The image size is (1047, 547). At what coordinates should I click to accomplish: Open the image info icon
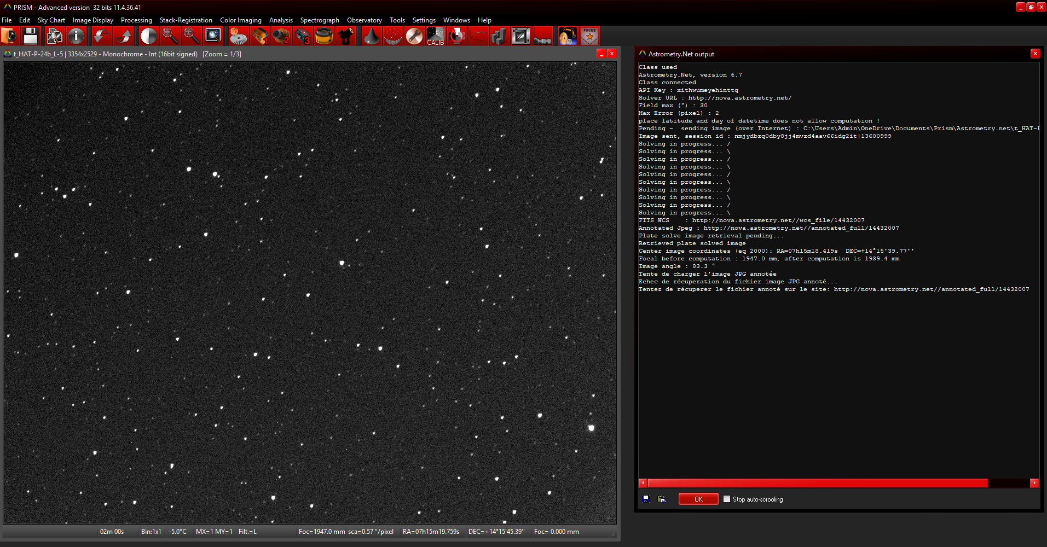76,36
